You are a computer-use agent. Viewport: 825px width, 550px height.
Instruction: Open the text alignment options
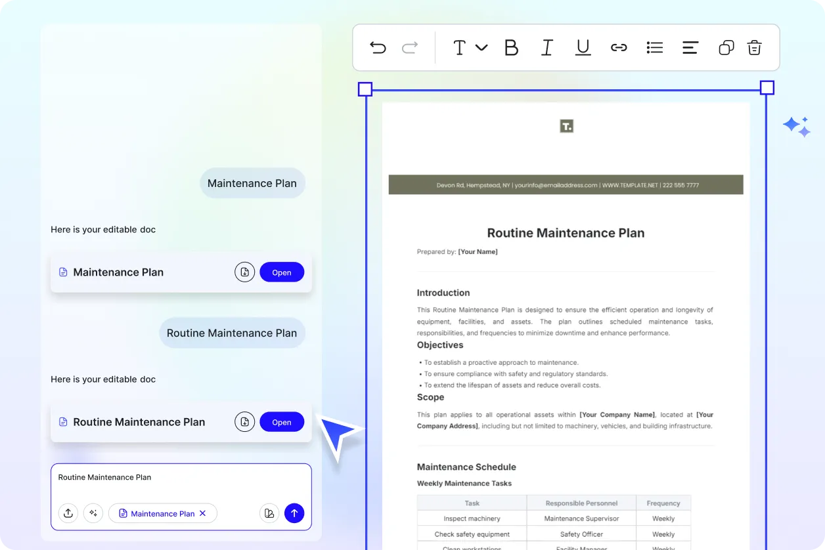pos(690,47)
